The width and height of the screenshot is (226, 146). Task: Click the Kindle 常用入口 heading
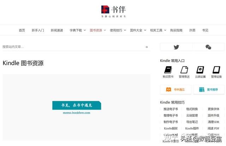coord(172,61)
